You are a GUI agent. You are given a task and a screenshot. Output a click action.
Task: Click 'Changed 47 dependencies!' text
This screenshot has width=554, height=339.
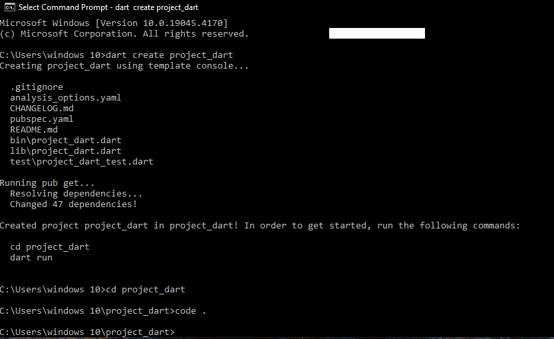pyautogui.click(x=73, y=204)
